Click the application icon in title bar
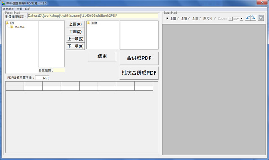The height and width of the screenshot is (160, 269). click(4, 3)
